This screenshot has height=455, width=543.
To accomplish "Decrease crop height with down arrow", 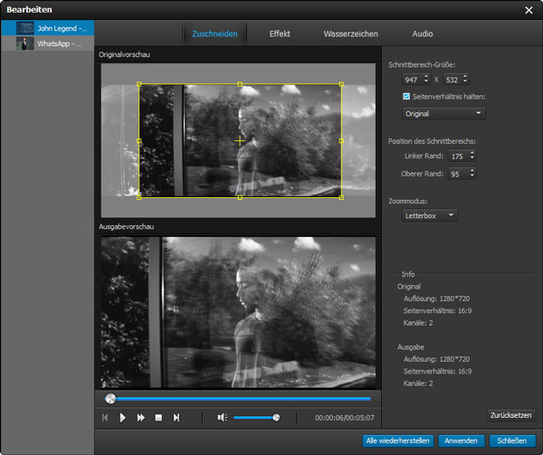I will 465,81.
